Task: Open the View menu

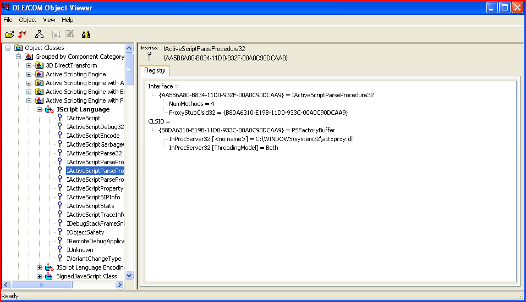Action: click(49, 20)
